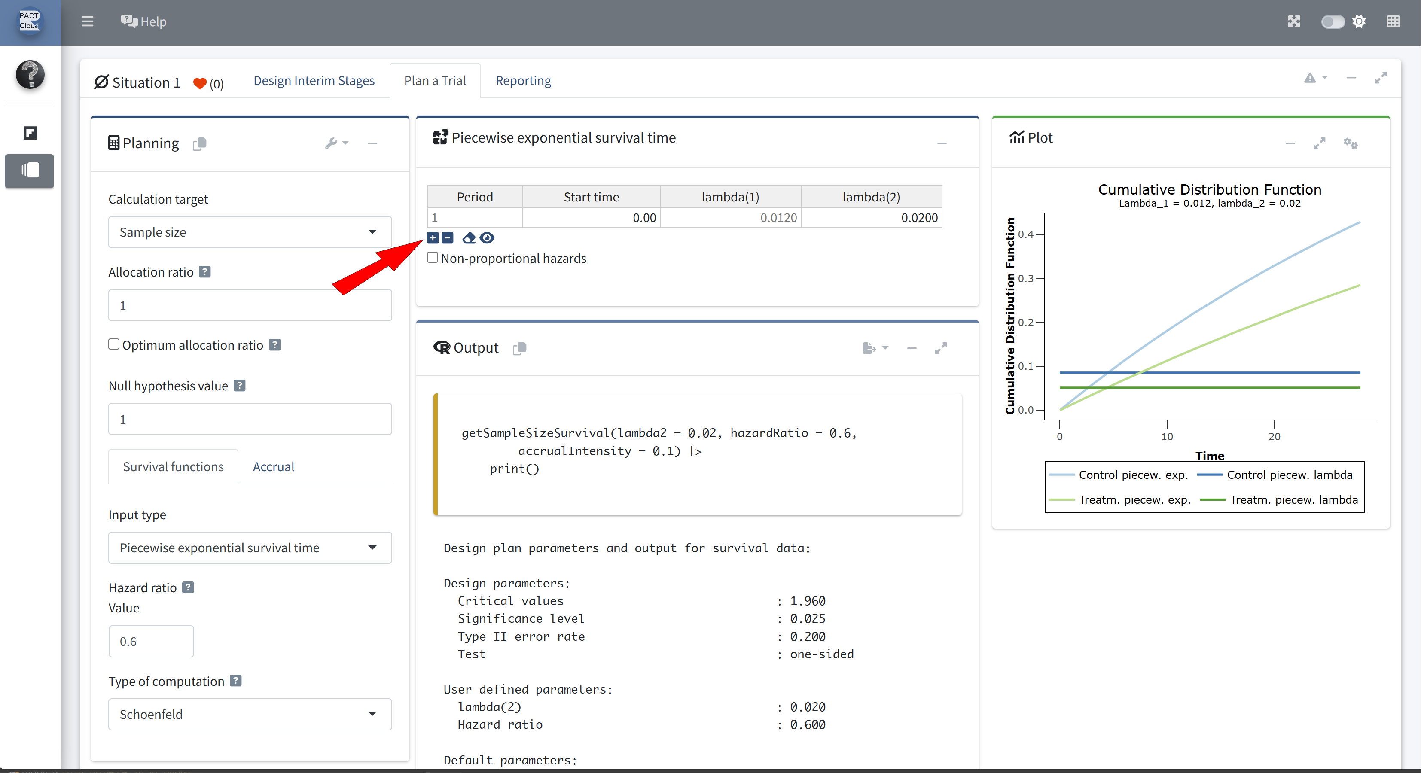Open the Type of computation Schoenfeld dropdown
The image size is (1421, 773).
249,714
